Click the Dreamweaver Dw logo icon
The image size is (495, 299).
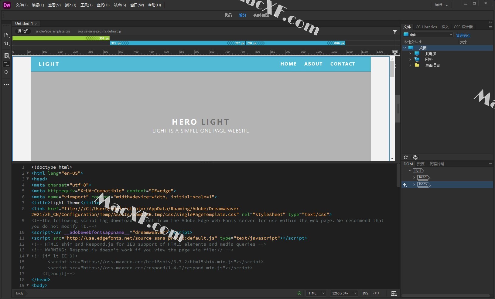pyautogui.click(x=7, y=5)
